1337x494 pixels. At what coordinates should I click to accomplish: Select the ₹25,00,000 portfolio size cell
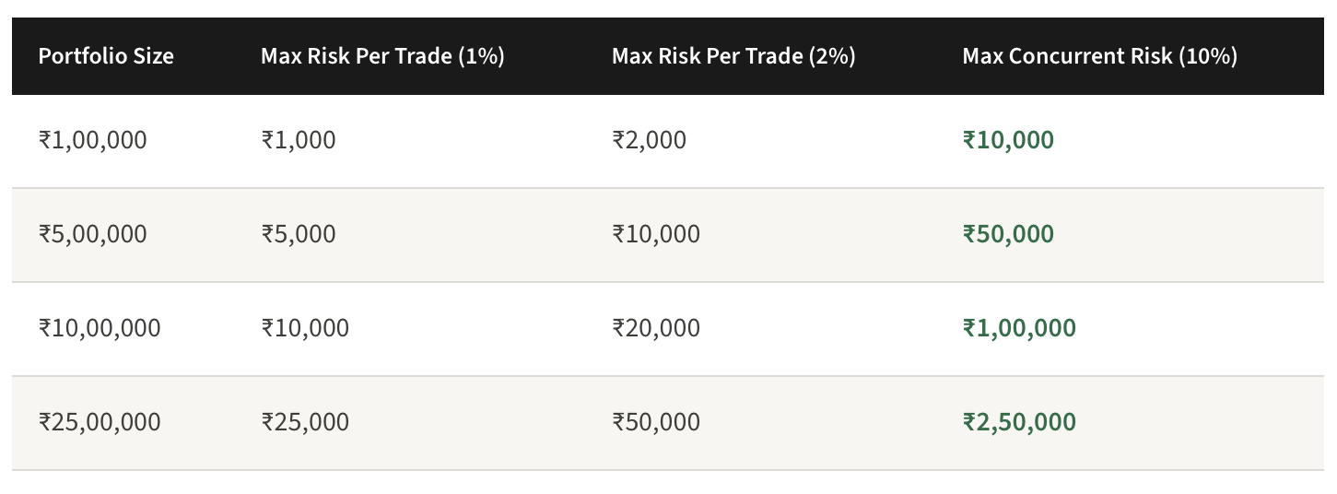[x=100, y=422]
